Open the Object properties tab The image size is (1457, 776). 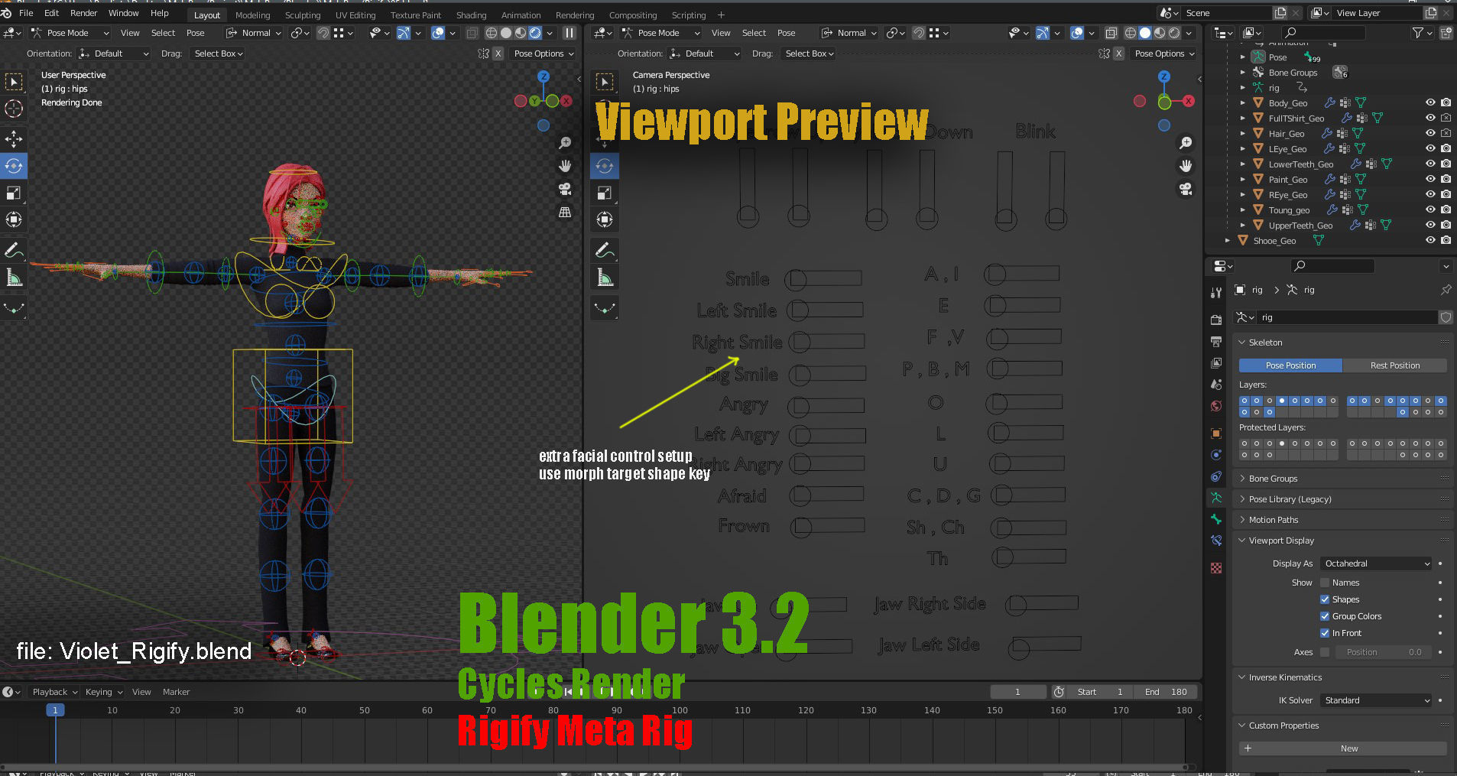coord(1216,433)
